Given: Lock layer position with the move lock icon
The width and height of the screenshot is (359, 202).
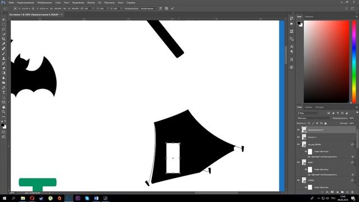Looking at the screenshot, I should pos(317,123).
